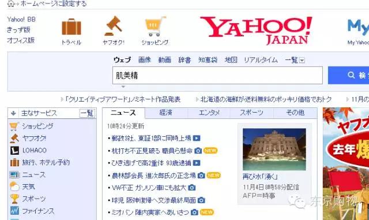Click the shopping cart icon in services list

(14, 126)
